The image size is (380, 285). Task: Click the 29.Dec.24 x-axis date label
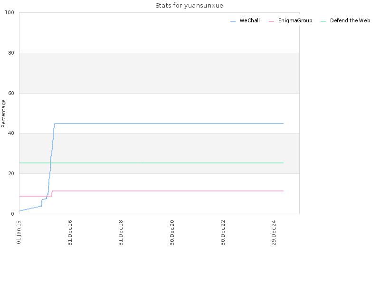[274, 233]
